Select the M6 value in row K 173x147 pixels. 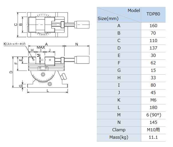click(153, 100)
